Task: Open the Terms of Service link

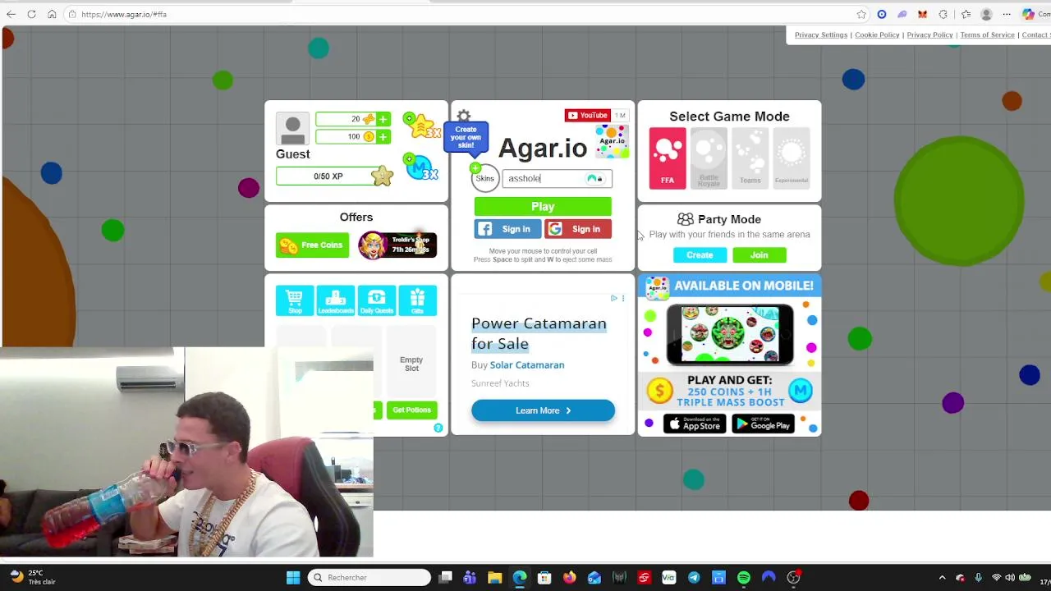Action: [x=987, y=35]
